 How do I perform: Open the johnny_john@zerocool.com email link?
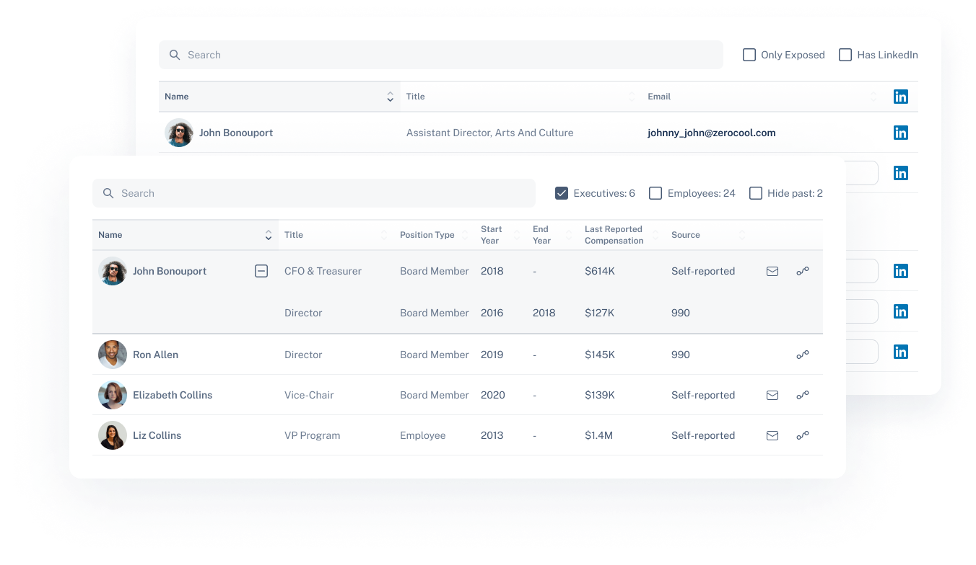click(x=711, y=133)
